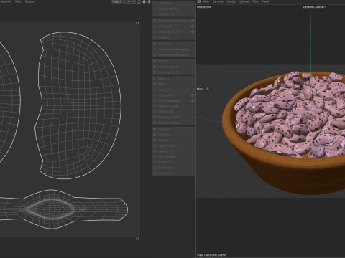Choose Add UV Pins command
The width and height of the screenshot is (345, 258).
(x=174, y=4)
